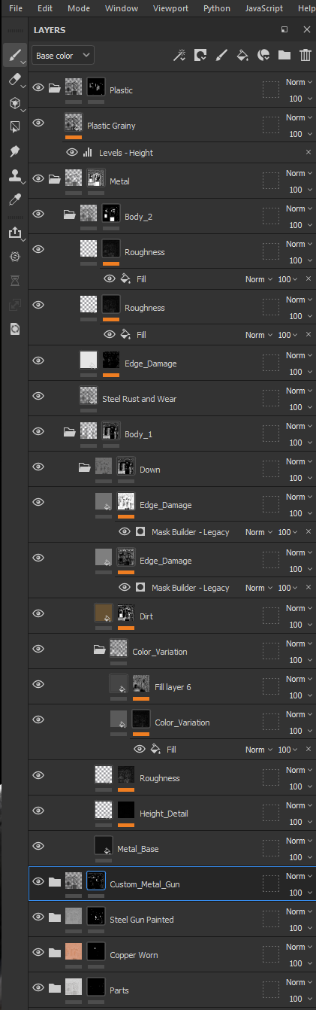Image resolution: width=316 pixels, height=1010 pixels.
Task: Open the Edit menu
Action: tap(45, 8)
